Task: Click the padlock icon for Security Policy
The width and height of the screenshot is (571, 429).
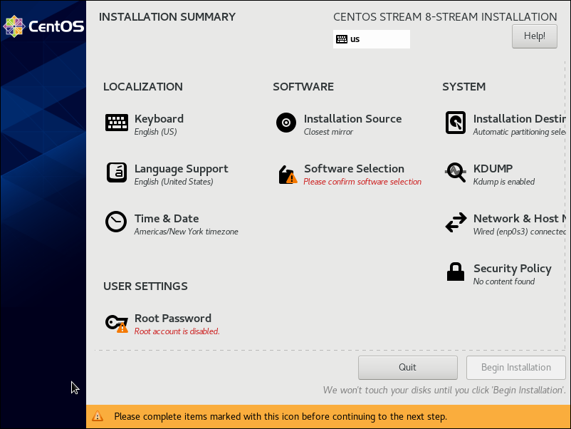Action: (456, 272)
